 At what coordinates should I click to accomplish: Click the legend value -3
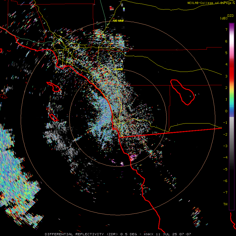(x=225, y=146)
